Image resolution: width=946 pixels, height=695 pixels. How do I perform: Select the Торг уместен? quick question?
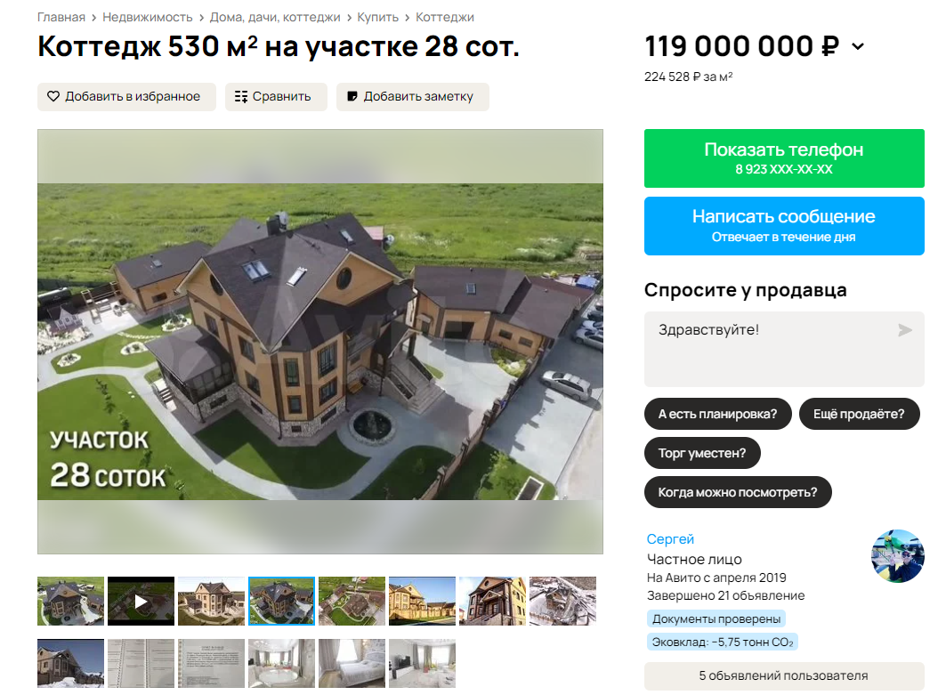pos(701,453)
